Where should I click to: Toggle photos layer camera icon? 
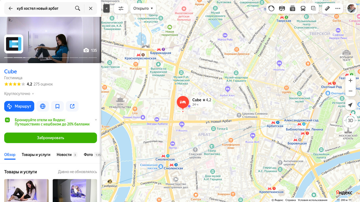point(292,8)
